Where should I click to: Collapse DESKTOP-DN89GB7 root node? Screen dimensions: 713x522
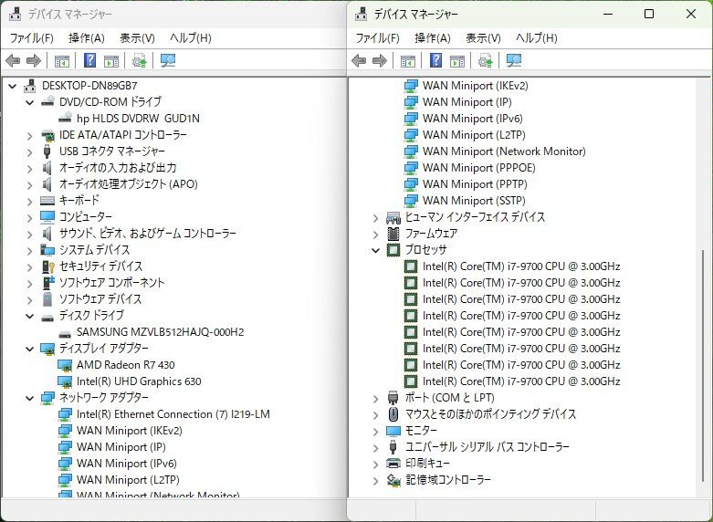click(x=13, y=86)
